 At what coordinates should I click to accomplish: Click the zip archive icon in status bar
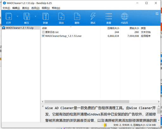pyautogui.click(x=105, y=125)
